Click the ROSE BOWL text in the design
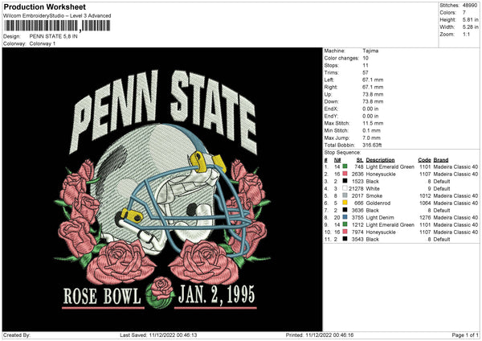482x341 pixels. [x=102, y=296]
